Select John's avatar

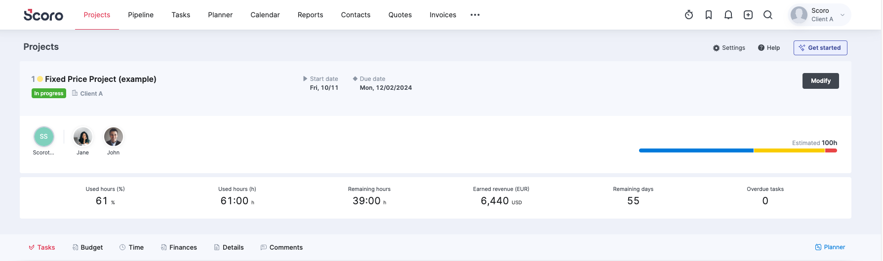click(x=113, y=137)
